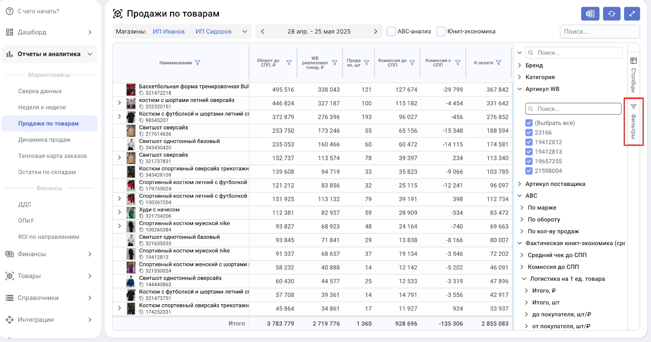
Task: Uncheck article 19412812 in filter list
Action: (529, 142)
